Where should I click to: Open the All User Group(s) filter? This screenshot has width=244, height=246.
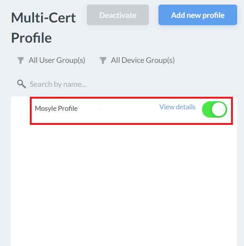coord(57,61)
